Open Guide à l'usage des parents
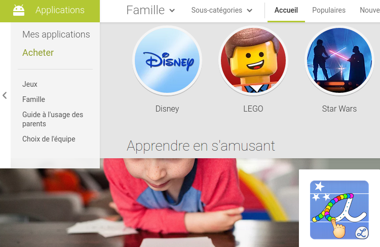380x247 pixels. [x=53, y=119]
